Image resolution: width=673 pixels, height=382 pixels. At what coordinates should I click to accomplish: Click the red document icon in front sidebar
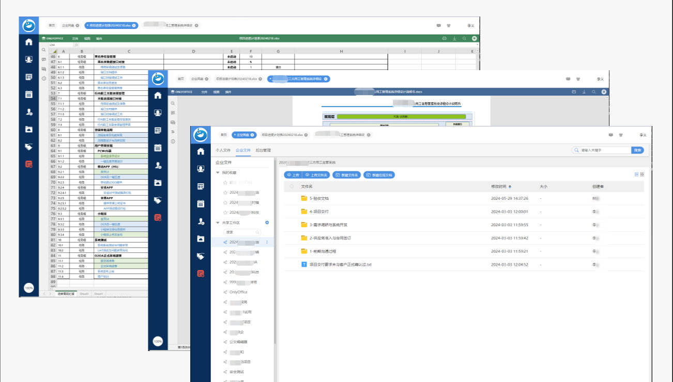201,273
